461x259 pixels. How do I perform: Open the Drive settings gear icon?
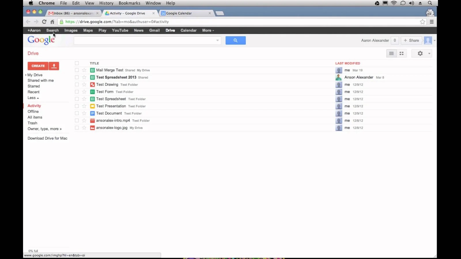click(420, 53)
